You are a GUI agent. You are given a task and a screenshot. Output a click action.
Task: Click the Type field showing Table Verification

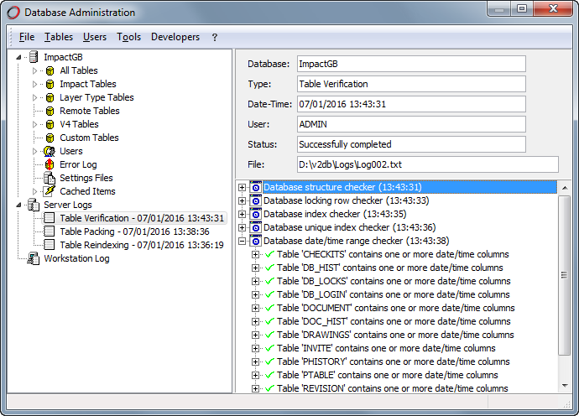pos(411,84)
